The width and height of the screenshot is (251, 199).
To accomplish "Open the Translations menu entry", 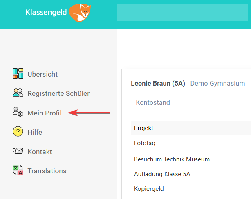I will click(x=47, y=171).
